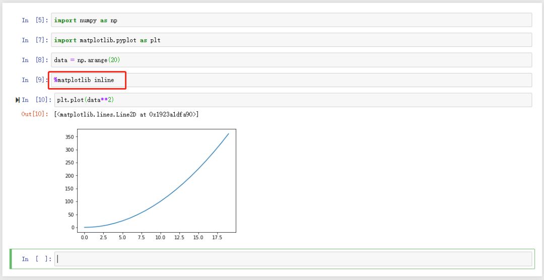Viewport: 544px width, 280px height.
Task: Click the In [8] cell prompt
Action: coord(35,60)
